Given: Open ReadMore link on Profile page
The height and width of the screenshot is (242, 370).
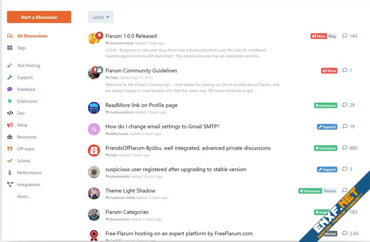Looking at the screenshot, I should pos(141,105).
